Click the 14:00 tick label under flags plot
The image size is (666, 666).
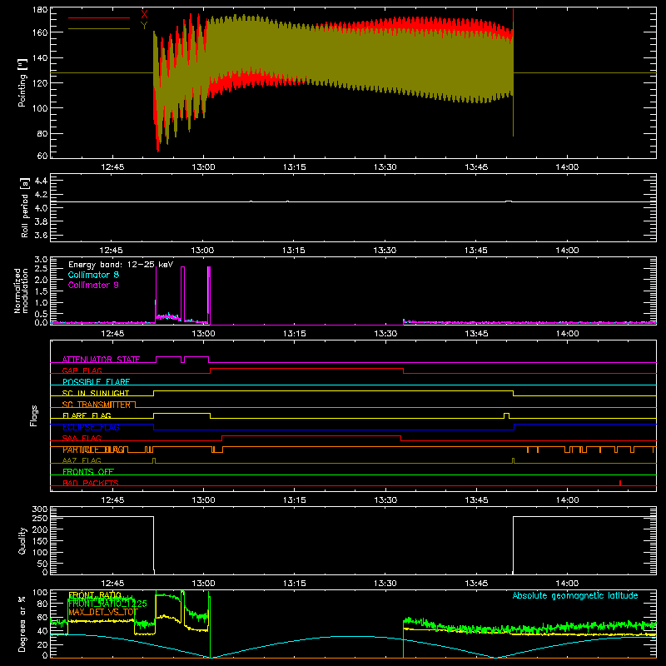[x=568, y=500]
